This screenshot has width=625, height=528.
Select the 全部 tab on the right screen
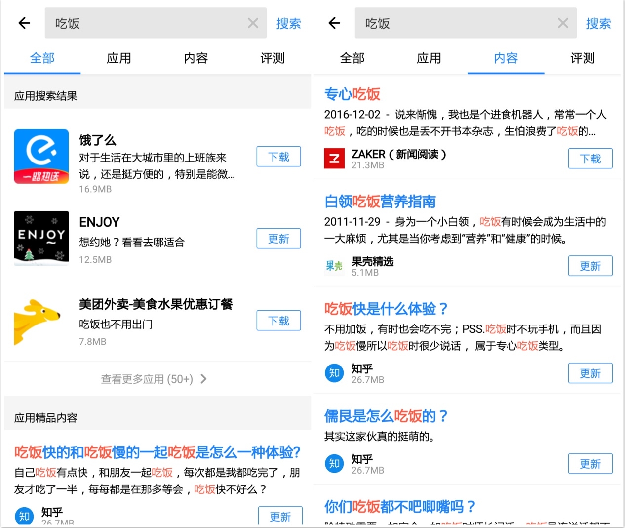[352, 58]
